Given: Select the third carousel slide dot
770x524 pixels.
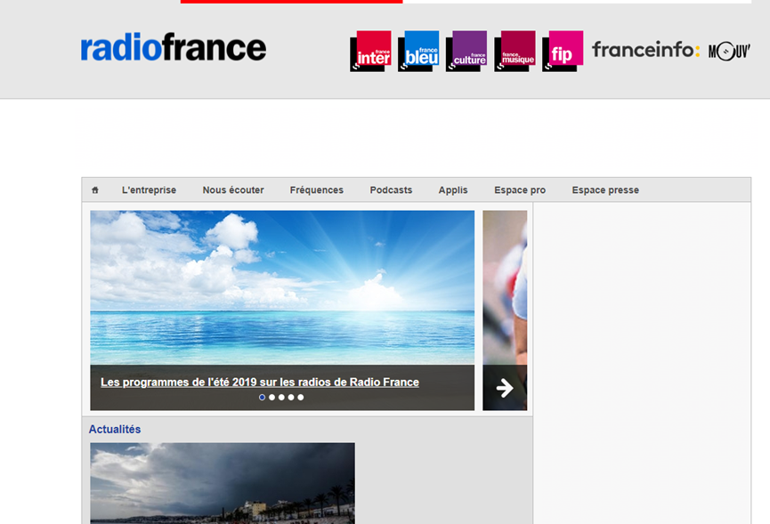Looking at the screenshot, I should click(x=281, y=398).
